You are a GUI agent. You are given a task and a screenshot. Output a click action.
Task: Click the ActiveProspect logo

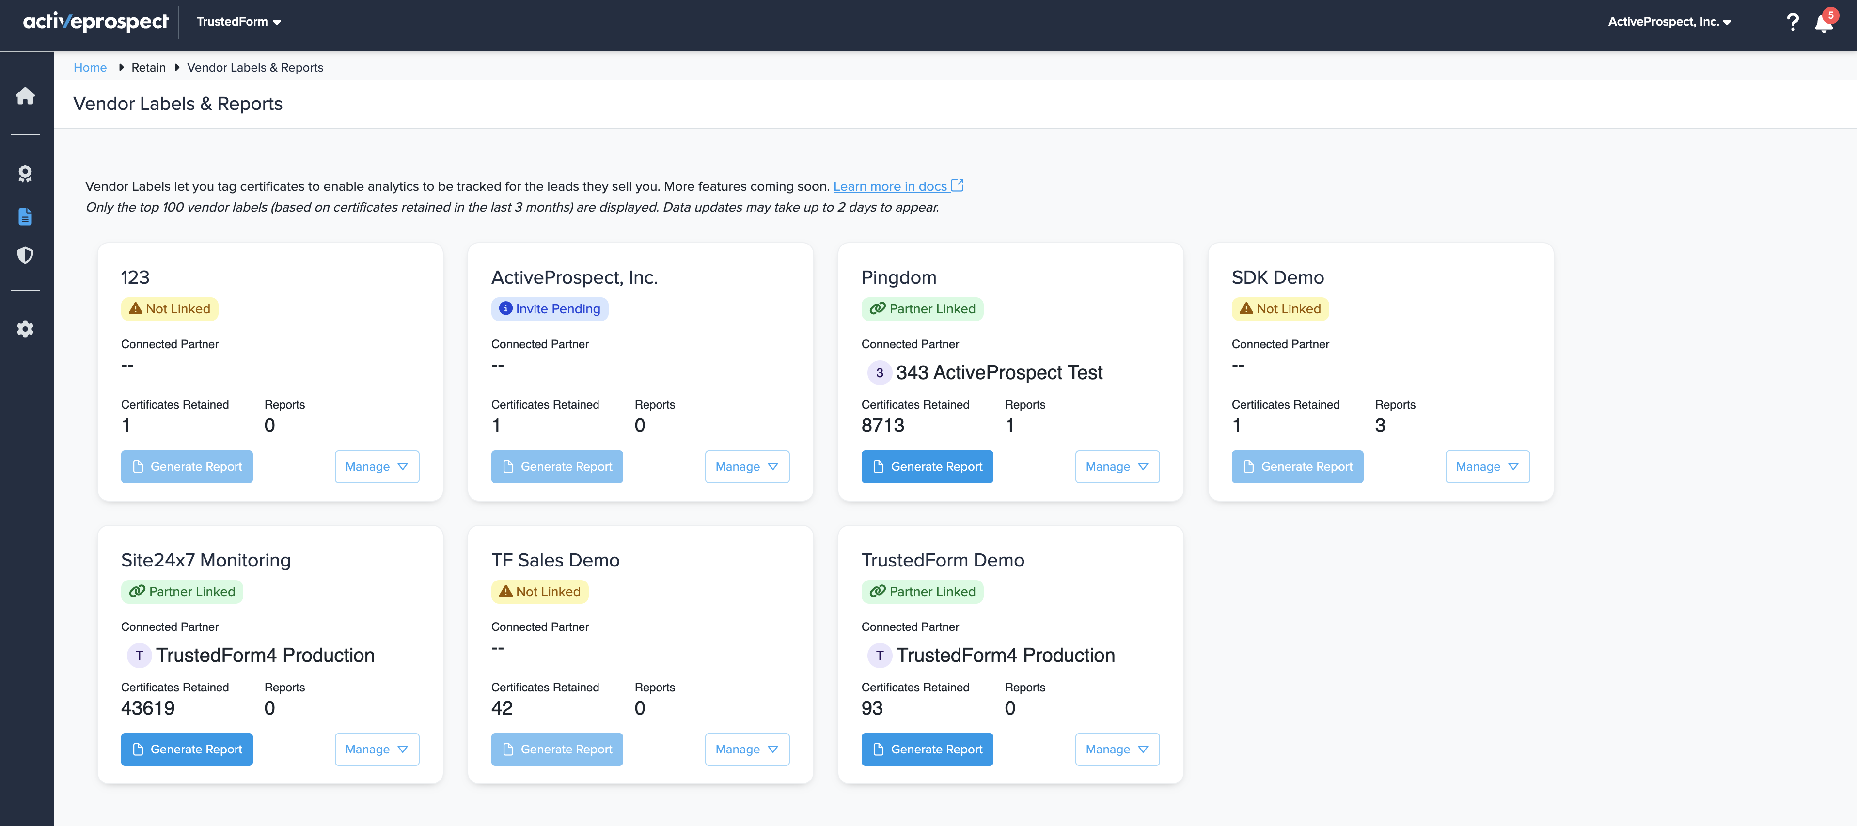click(96, 22)
